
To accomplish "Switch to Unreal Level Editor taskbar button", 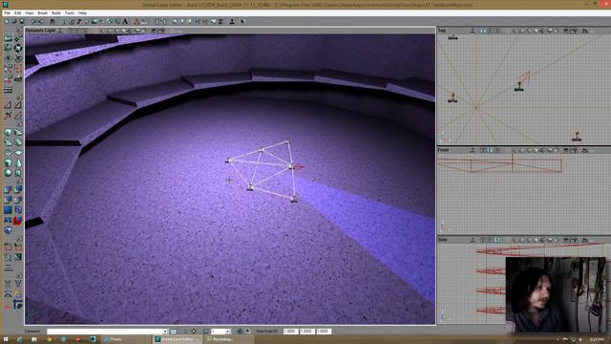I will click(x=178, y=340).
